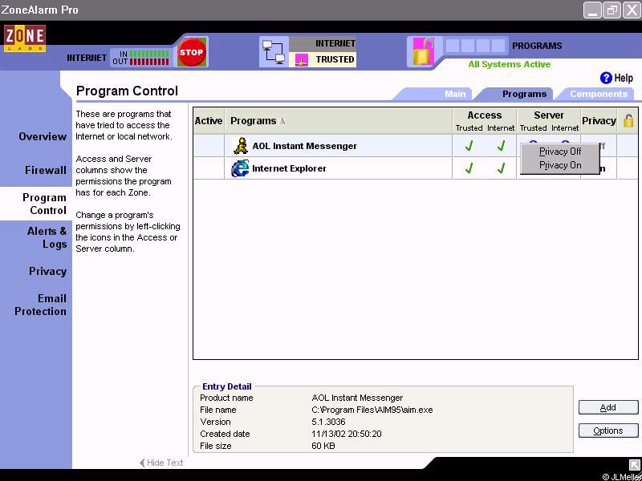Select the Internet Explorer program icon

(240, 168)
